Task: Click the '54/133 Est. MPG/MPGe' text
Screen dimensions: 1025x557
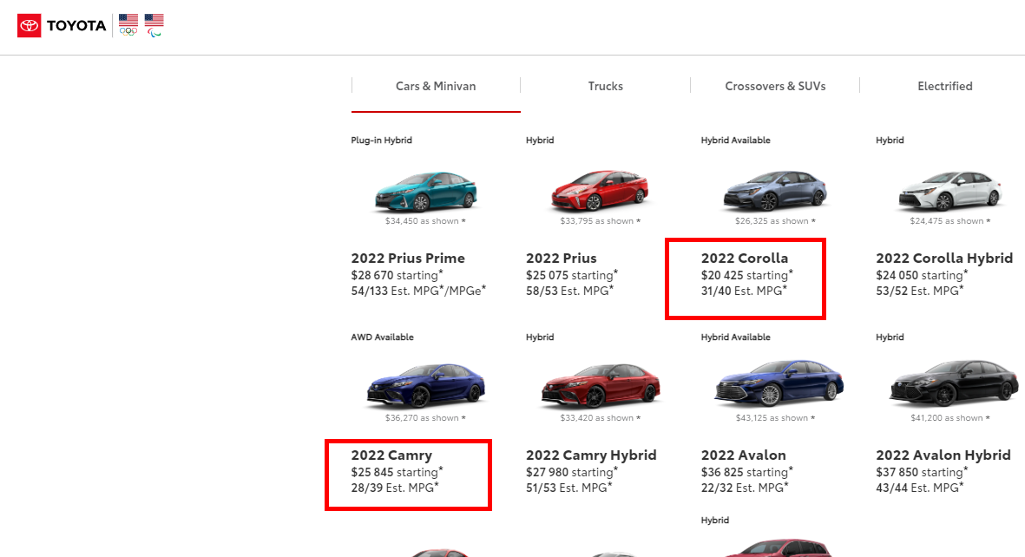Action: (x=418, y=291)
